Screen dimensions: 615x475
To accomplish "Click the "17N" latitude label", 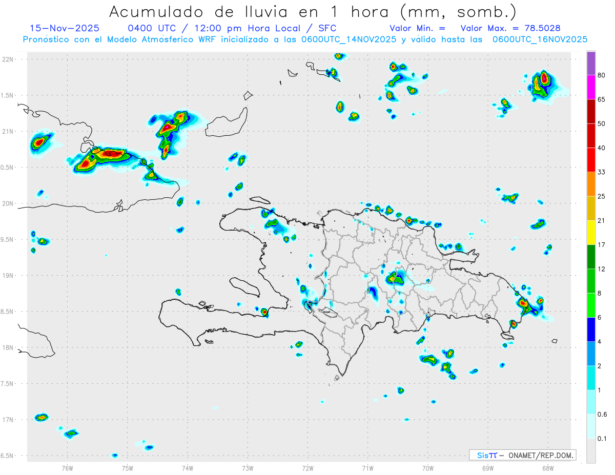I will pyautogui.click(x=8, y=420).
